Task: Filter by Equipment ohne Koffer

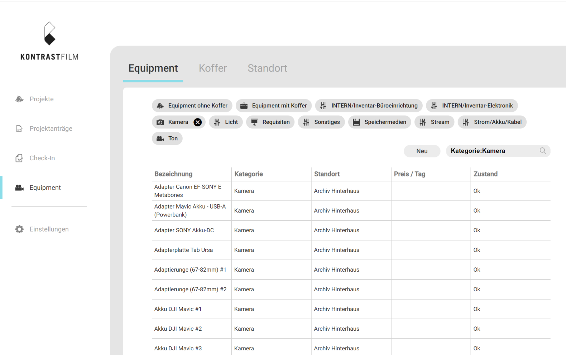Action: pyautogui.click(x=192, y=106)
